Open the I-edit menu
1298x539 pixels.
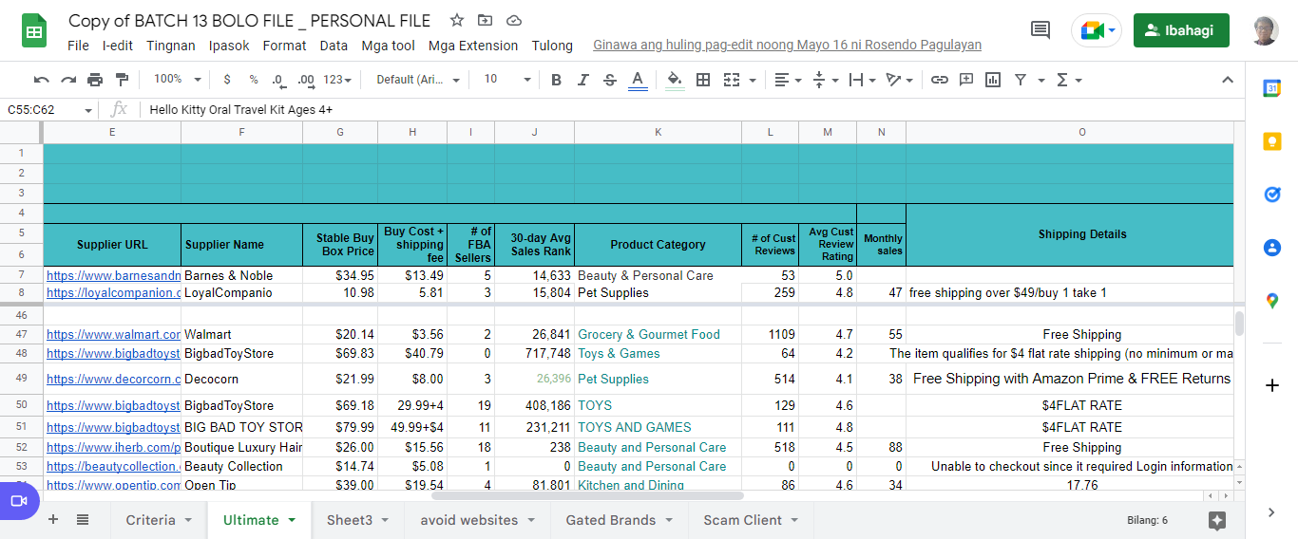[x=118, y=46]
